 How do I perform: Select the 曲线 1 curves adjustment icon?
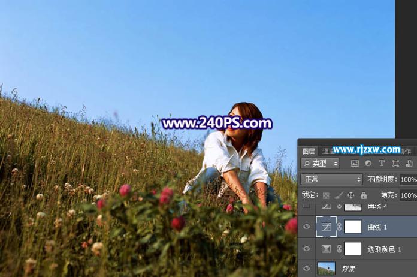(x=327, y=227)
